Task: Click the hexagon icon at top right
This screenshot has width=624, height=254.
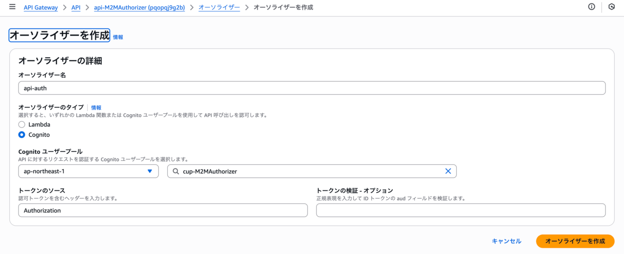Action: click(612, 7)
